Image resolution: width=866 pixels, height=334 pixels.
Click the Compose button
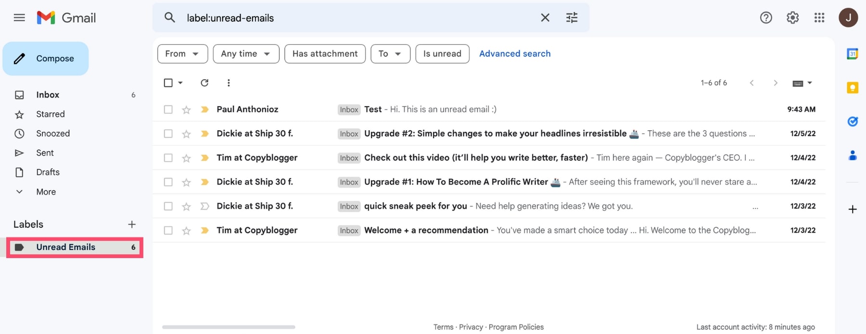pyautogui.click(x=46, y=59)
